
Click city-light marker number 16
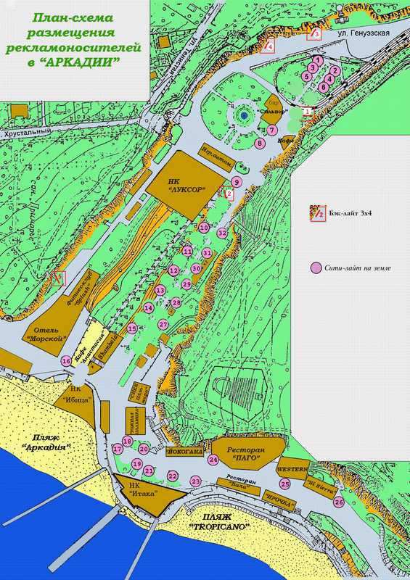pos(67,361)
